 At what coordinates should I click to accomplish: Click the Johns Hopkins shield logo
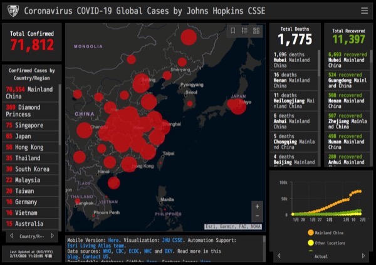(x=13, y=11)
